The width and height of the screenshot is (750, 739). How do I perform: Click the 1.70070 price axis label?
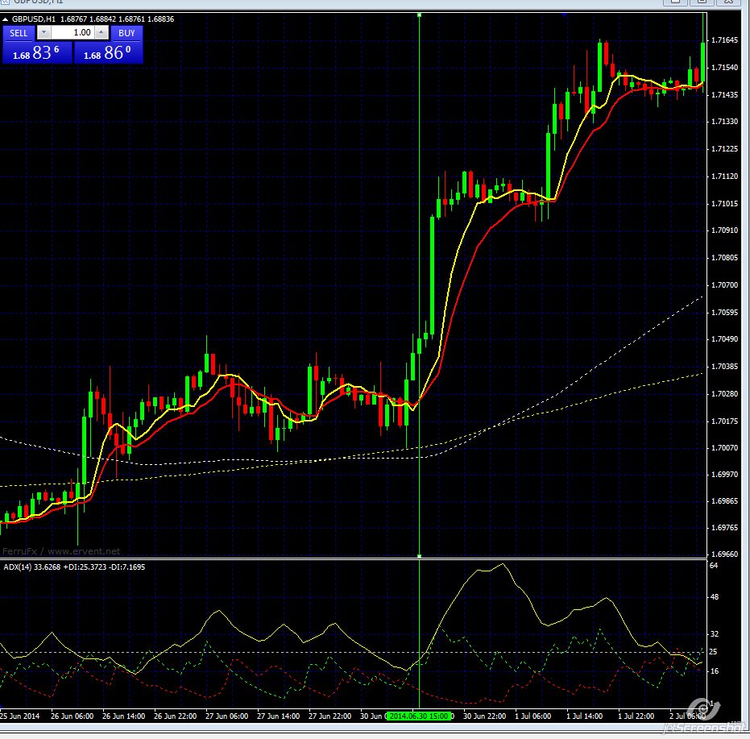click(725, 448)
